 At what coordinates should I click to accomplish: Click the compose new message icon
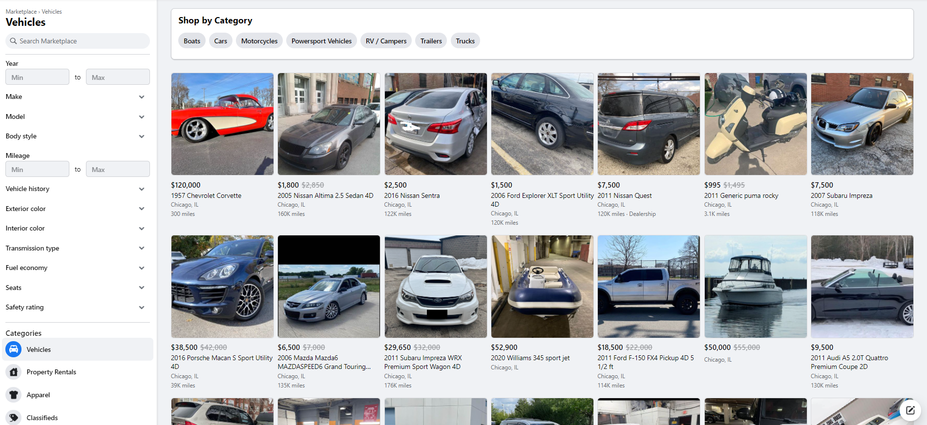click(x=910, y=410)
